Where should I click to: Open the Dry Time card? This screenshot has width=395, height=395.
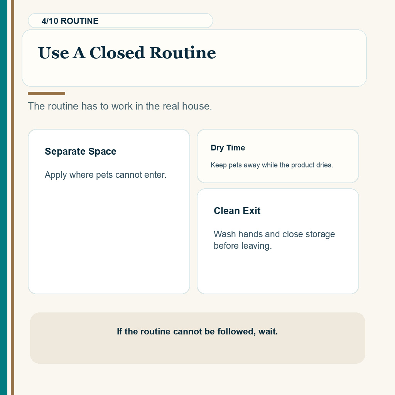pyautogui.click(x=278, y=156)
